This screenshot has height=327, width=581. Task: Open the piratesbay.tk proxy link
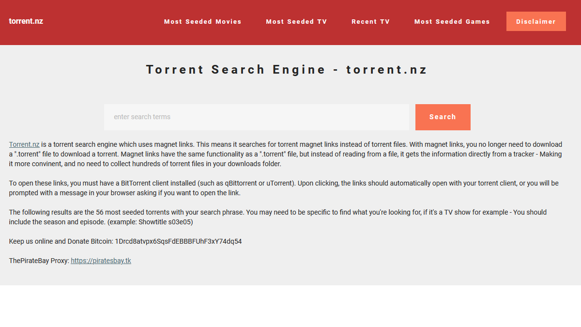(x=101, y=261)
